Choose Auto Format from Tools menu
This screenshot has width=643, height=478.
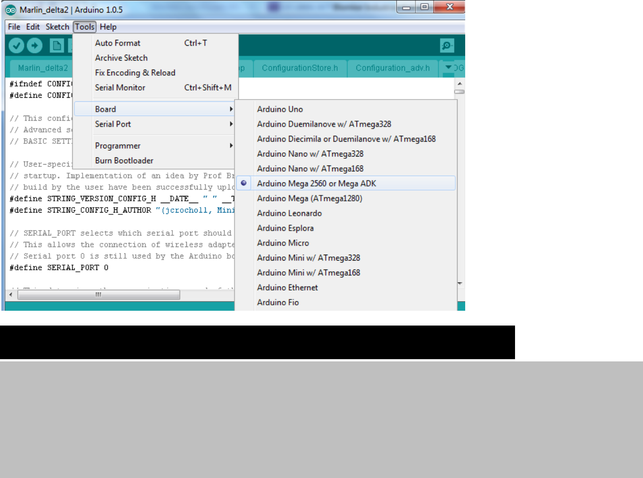pos(155,43)
